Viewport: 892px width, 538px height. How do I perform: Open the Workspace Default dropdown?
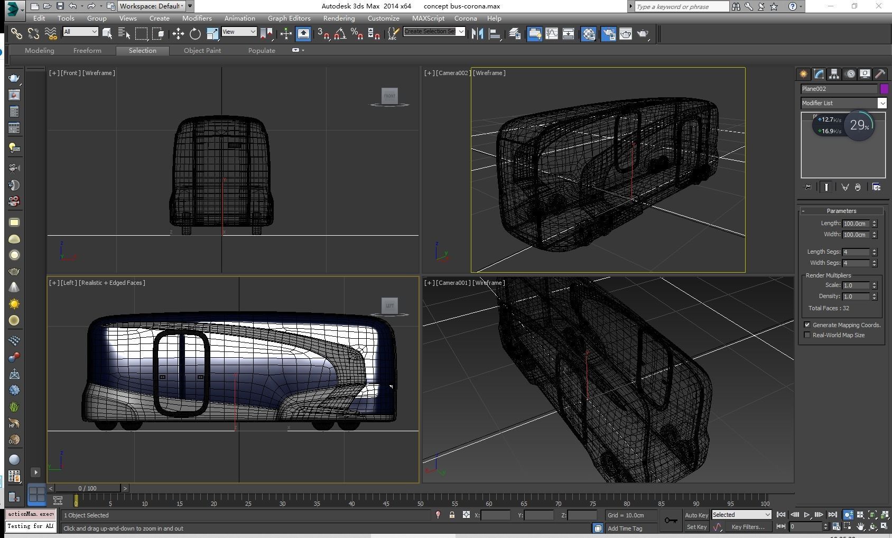coord(151,6)
